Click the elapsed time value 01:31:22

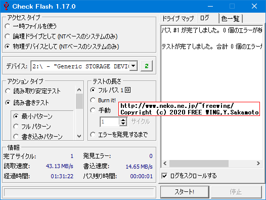point(62,176)
